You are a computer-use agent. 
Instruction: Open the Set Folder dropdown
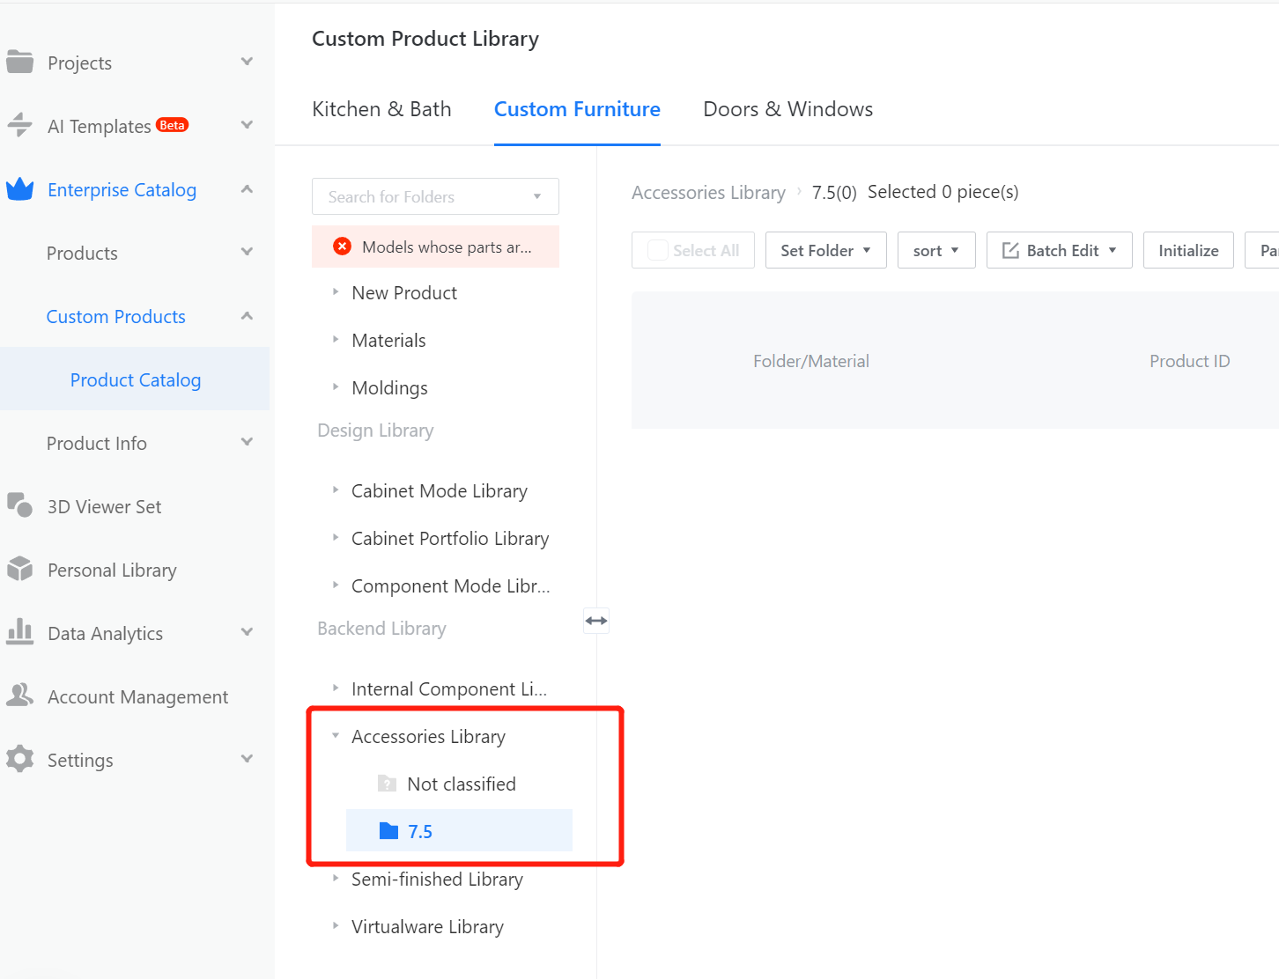[x=825, y=251]
